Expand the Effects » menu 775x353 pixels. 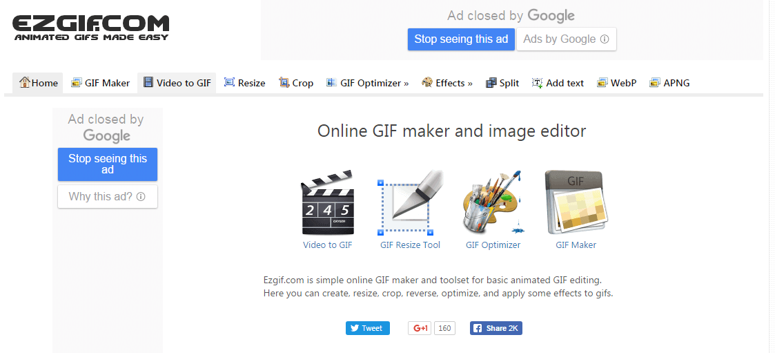(x=447, y=83)
